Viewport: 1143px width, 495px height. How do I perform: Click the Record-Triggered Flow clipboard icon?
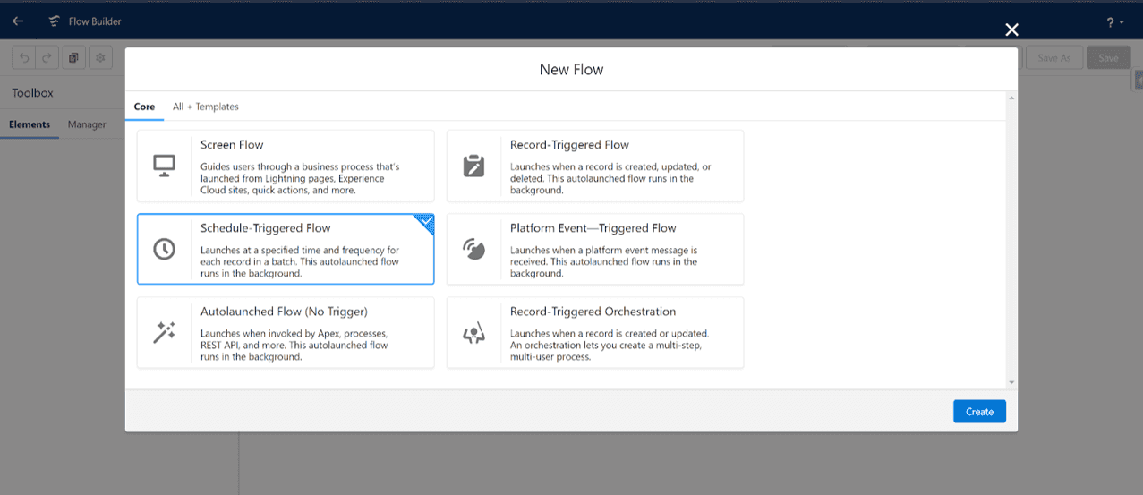[473, 166]
